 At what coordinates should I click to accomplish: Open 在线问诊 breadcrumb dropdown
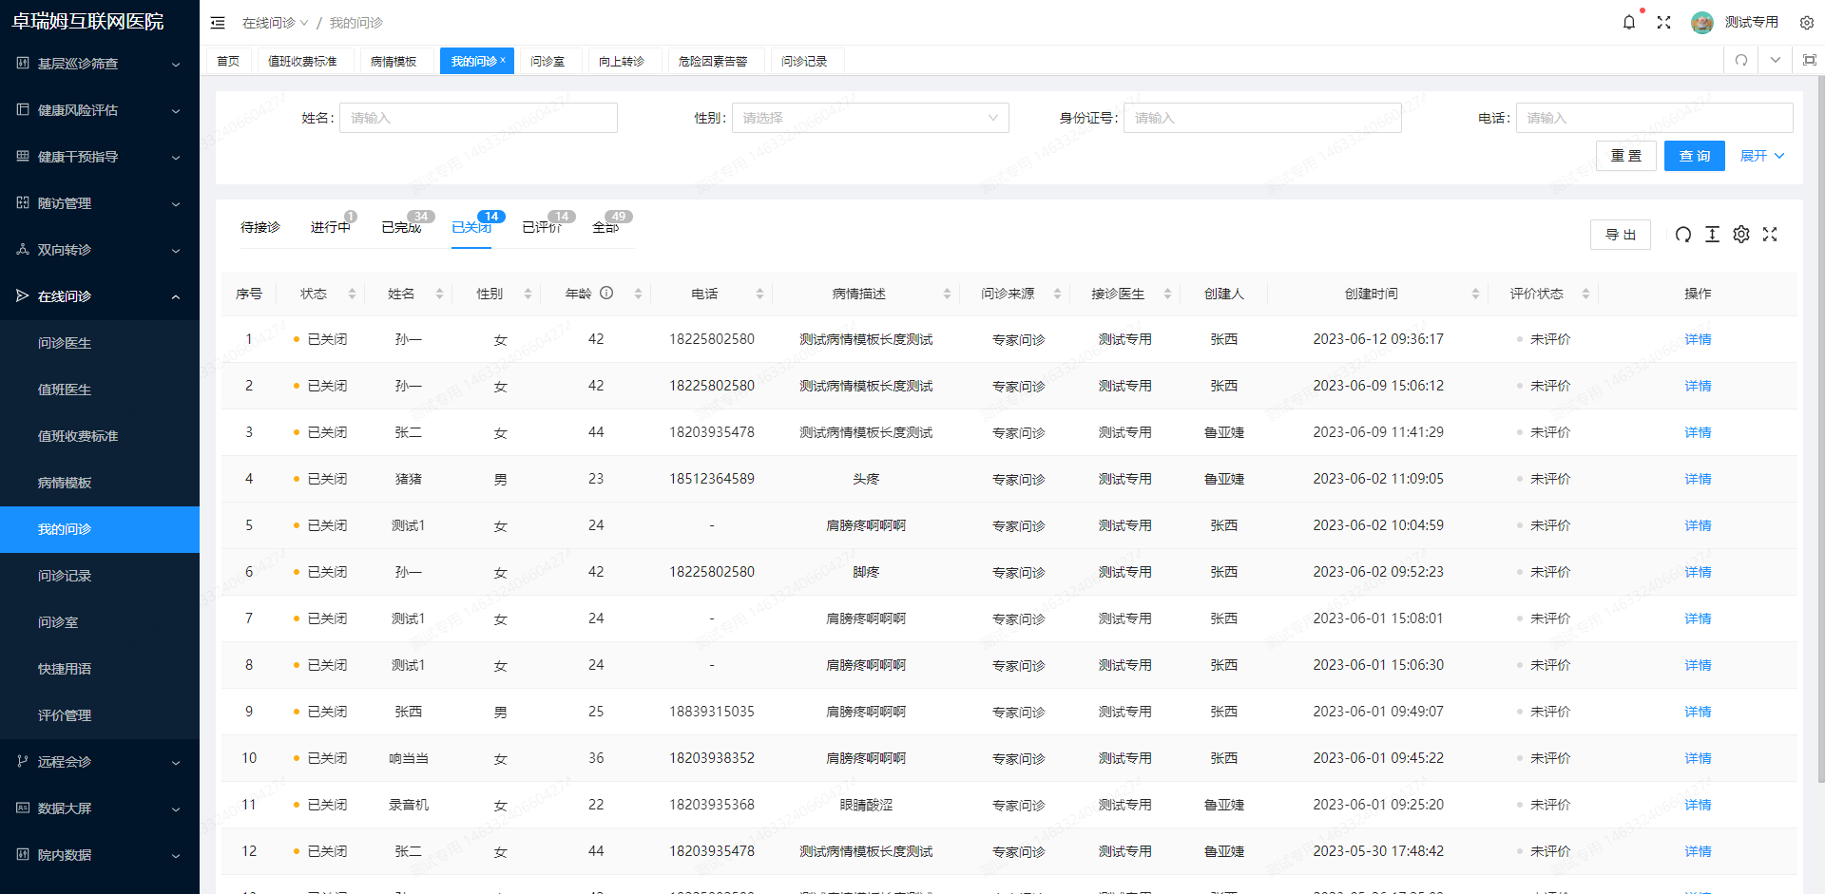click(276, 23)
